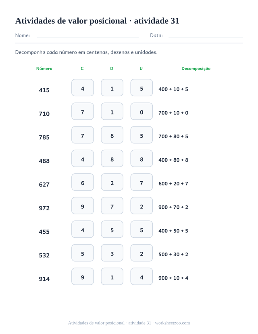Click the Número column header
258x334 pixels.
pyautogui.click(x=44, y=68)
